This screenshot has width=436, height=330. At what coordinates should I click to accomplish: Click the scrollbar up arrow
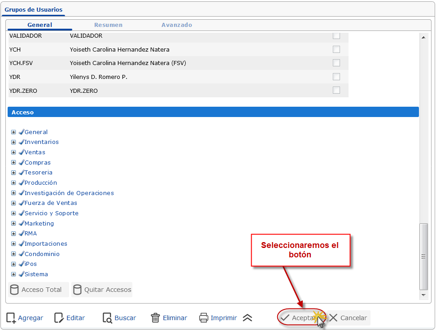coord(423,37)
